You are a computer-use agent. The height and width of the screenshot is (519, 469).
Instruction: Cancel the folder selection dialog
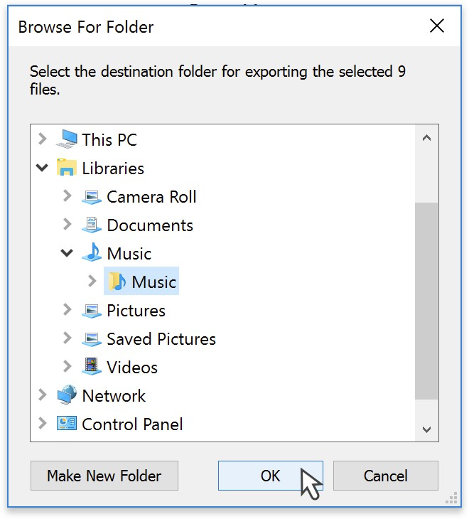coord(386,476)
